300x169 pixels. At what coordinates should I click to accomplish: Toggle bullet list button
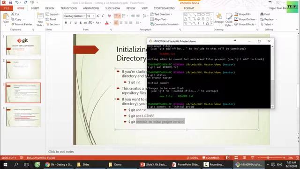[x=116, y=16]
